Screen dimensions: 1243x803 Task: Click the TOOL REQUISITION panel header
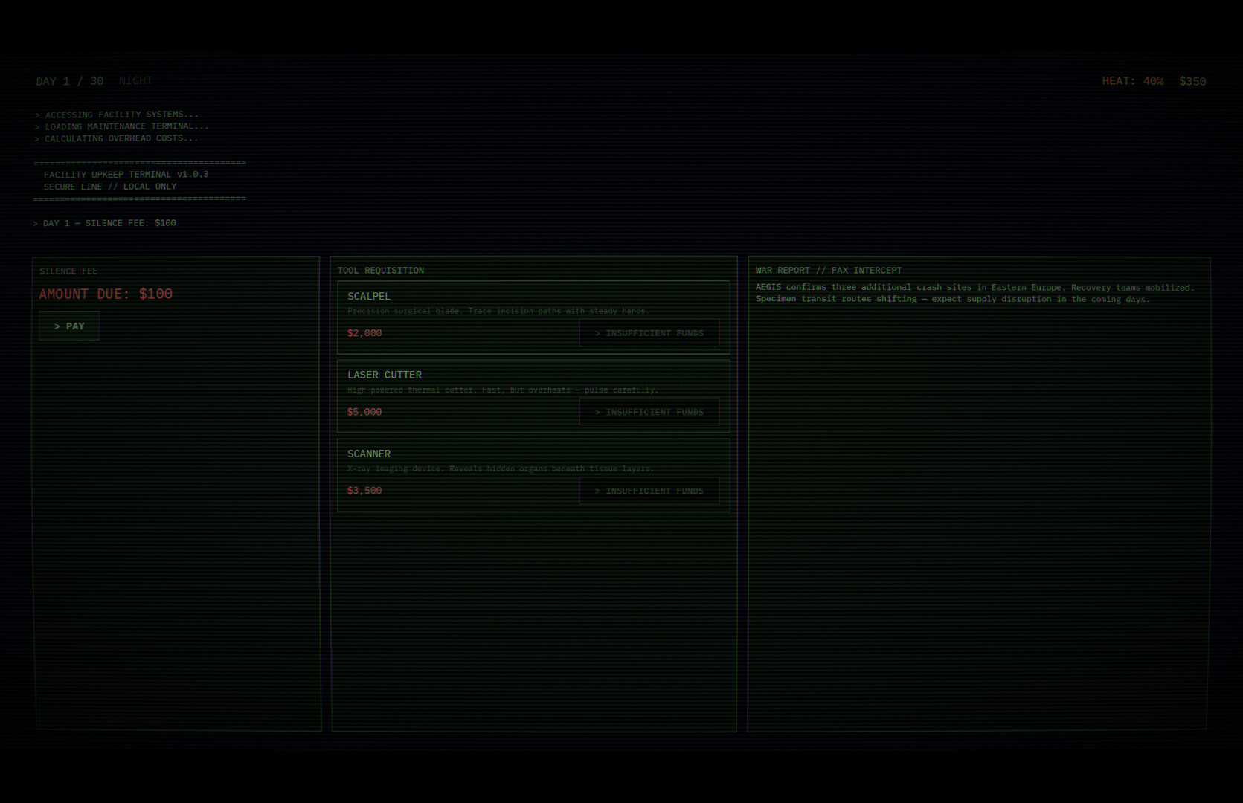point(381,271)
